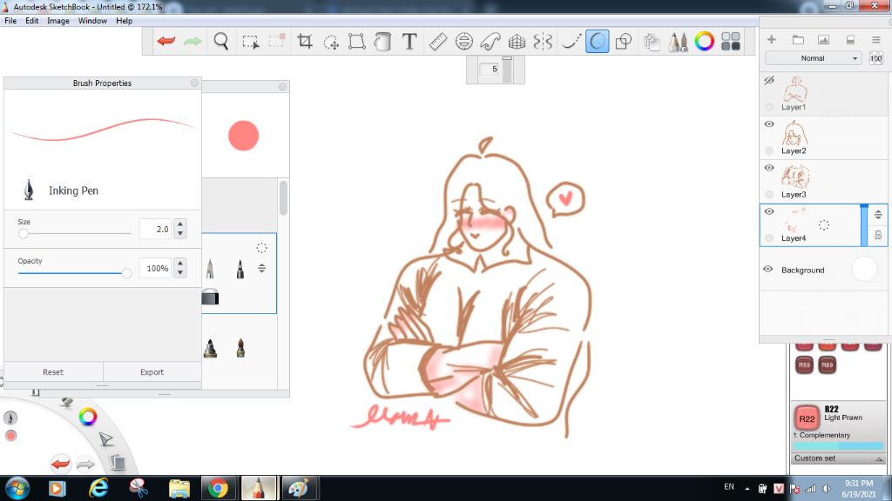Select the Distort transform tool

tap(356, 41)
